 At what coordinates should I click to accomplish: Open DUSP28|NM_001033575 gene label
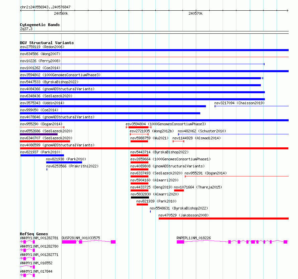[x=81, y=238]
